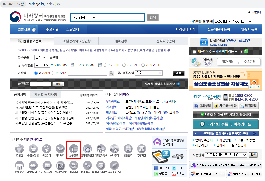Open the 공지사항 더보기 link
This screenshot has width=265, height=181.
(x=89, y=95)
